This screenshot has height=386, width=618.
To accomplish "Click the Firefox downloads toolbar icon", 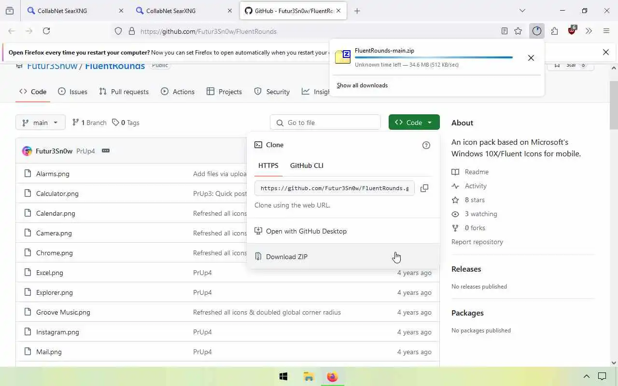I will click(537, 31).
